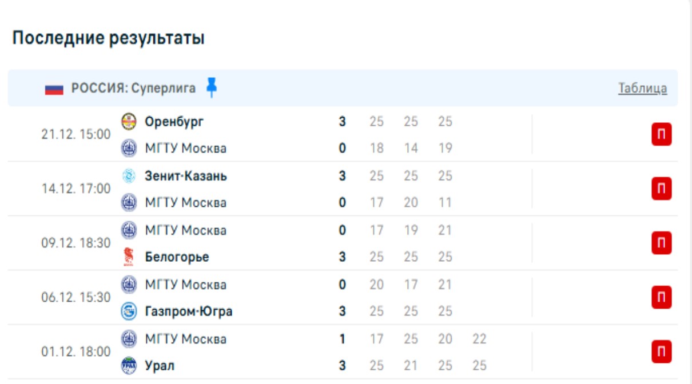Viewport: 692px width, 384px height.
Task: Click the loss badge for Белогорье match
Action: [662, 243]
